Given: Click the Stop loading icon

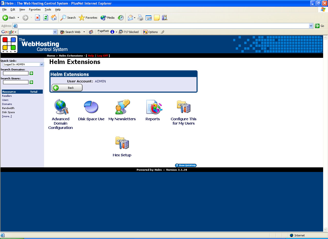Looking at the screenshot, I should (x=38, y=18).
